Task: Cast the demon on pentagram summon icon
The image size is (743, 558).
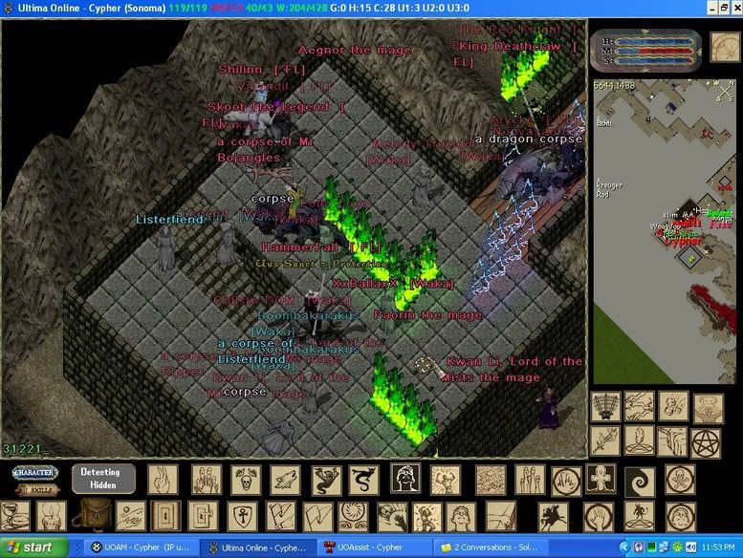Action: (640, 516)
